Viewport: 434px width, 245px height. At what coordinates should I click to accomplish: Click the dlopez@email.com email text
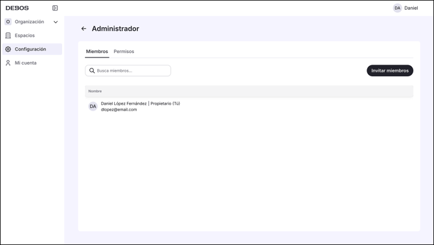(x=119, y=110)
